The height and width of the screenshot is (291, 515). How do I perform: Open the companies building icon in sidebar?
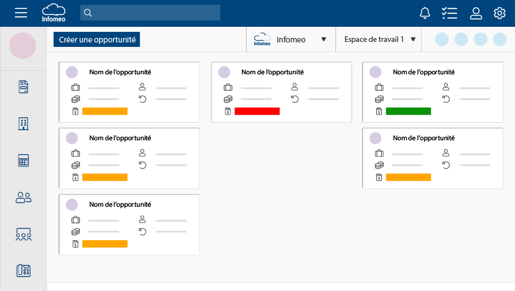point(23,123)
